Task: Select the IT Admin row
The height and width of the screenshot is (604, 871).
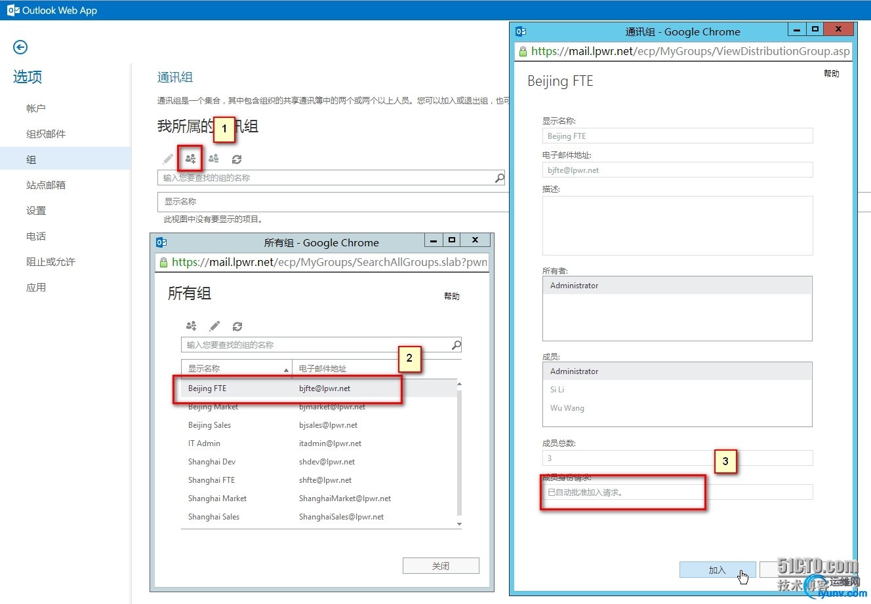Action: pyautogui.click(x=318, y=444)
